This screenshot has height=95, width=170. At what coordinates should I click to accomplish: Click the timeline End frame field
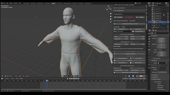tap(142, 79)
